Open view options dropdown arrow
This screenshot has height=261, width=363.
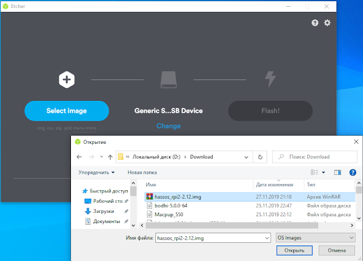(x=324, y=173)
